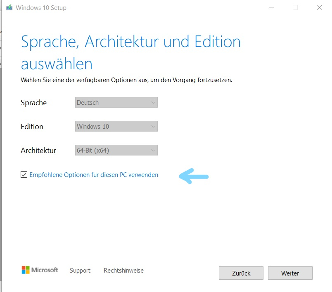Viewport: 332px width, 292px height.
Task: Click the 'Sprache' field label
Action: (34, 103)
